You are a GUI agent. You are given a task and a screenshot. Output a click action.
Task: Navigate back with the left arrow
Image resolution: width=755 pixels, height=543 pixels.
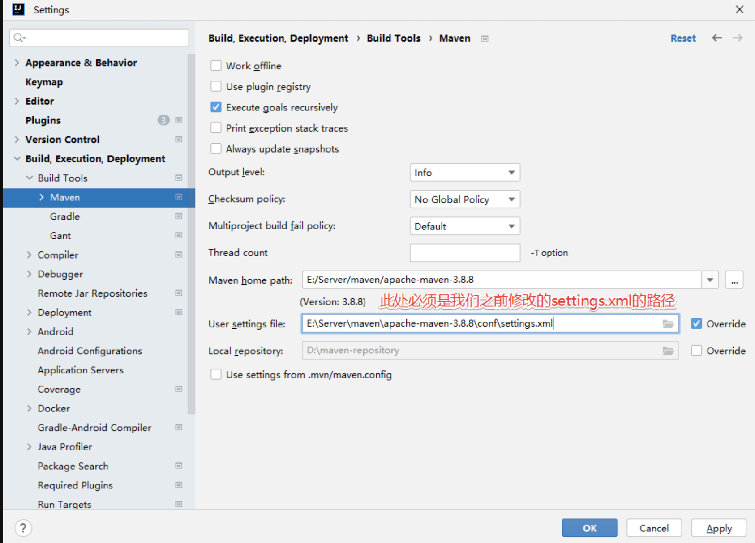pyautogui.click(x=717, y=38)
